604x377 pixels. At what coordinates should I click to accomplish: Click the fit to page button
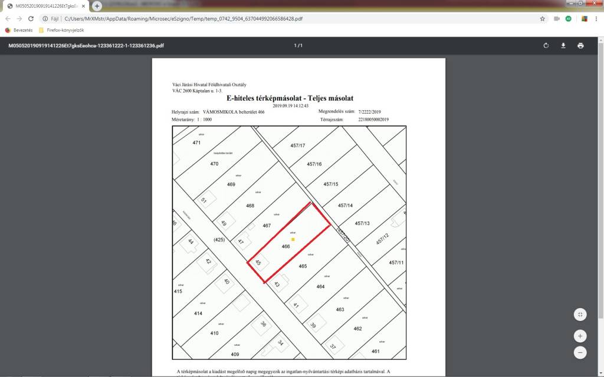point(580,315)
